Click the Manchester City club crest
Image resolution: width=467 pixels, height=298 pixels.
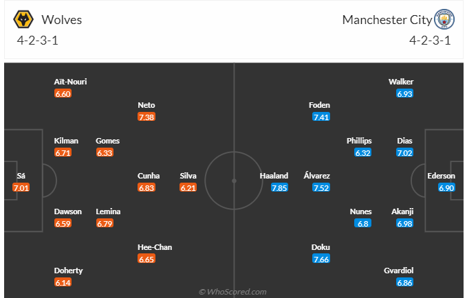pyautogui.click(x=444, y=19)
